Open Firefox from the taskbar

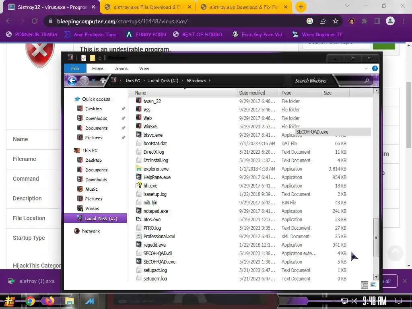tap(49, 301)
